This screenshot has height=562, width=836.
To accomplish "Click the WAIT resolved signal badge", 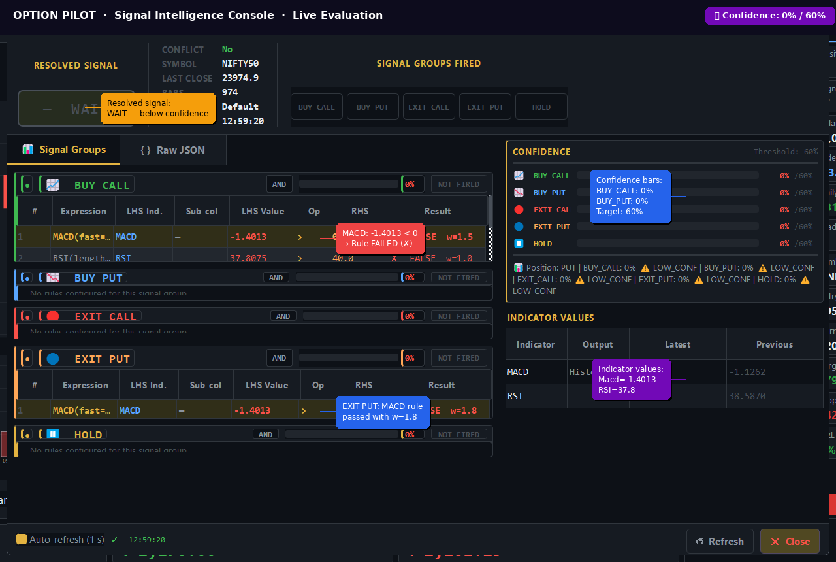I will tap(76, 108).
